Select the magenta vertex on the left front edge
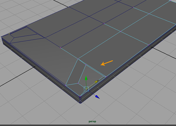This screenshot has height=126, width=176. pos(65,85)
